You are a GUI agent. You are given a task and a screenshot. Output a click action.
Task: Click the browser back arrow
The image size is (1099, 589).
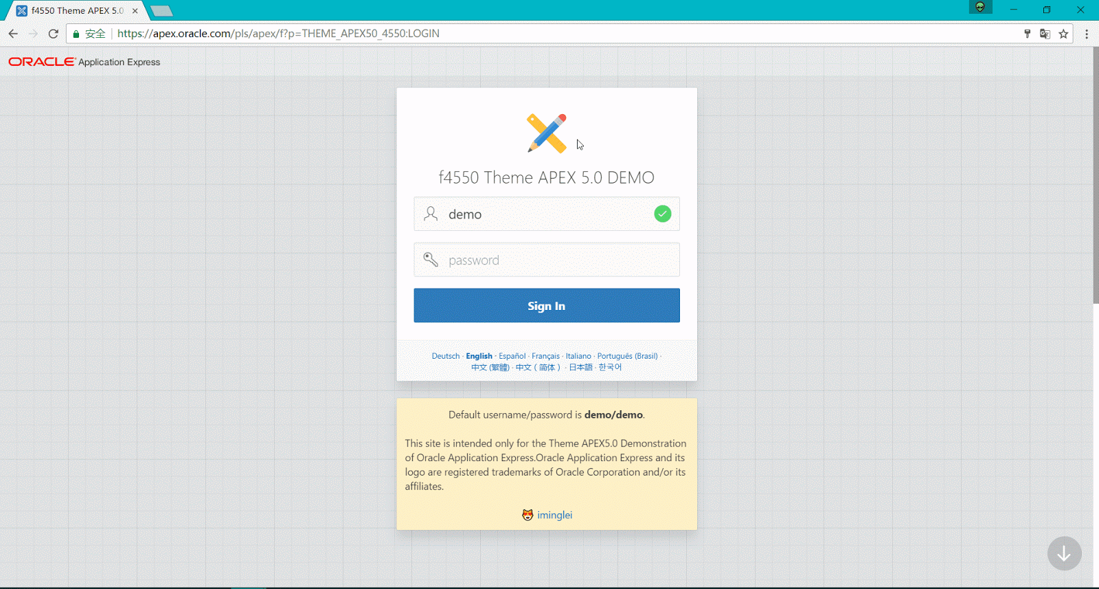click(x=13, y=33)
